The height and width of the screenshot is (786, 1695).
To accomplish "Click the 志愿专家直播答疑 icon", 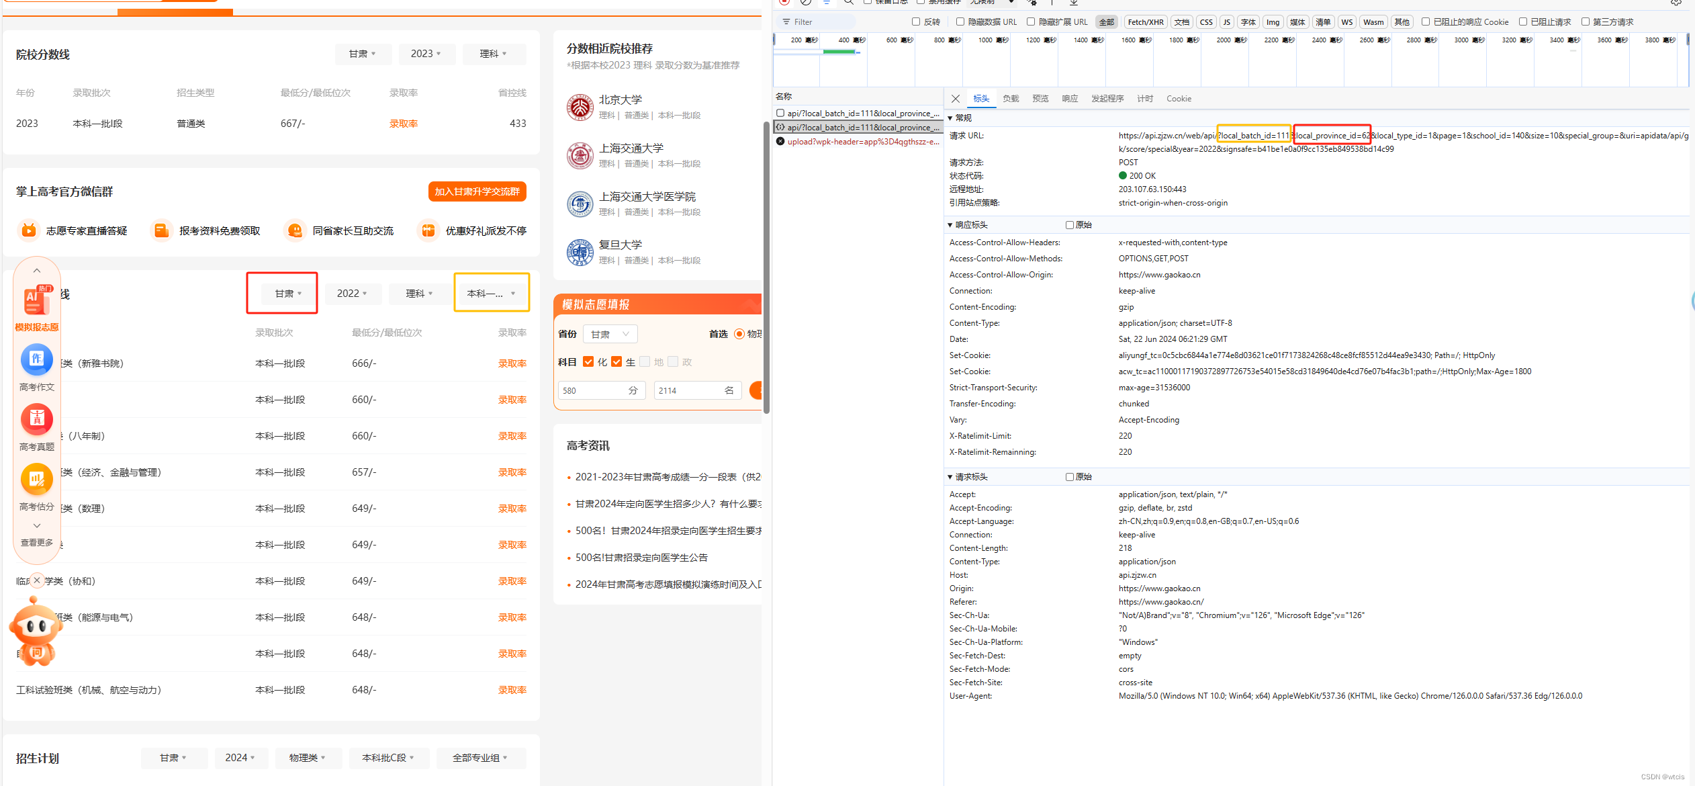I will point(28,230).
